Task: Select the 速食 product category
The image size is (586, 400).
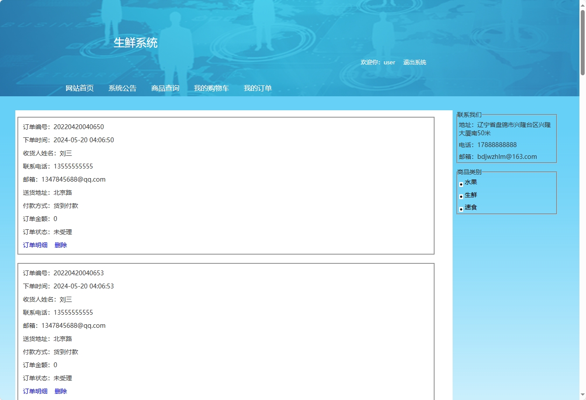Action: point(471,207)
